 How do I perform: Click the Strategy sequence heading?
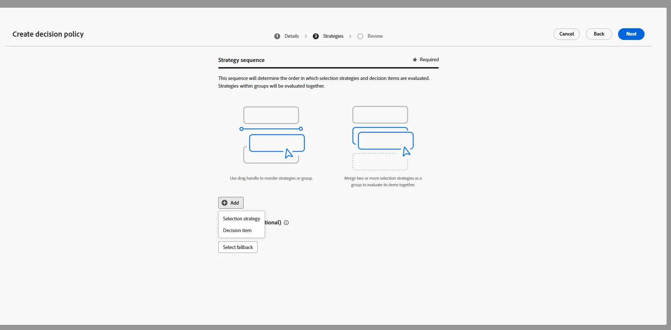tap(241, 60)
